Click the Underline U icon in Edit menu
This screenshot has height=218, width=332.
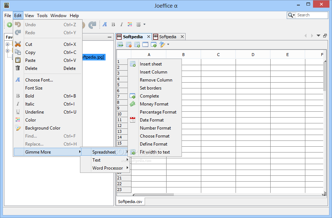(18, 112)
